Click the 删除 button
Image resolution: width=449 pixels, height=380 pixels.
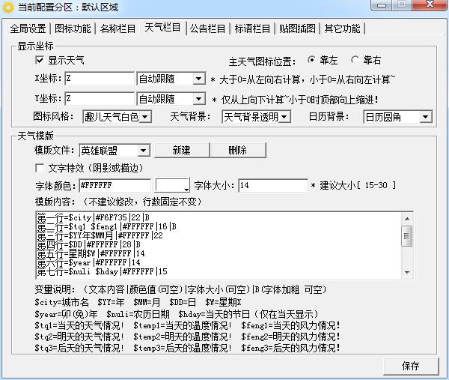click(238, 151)
